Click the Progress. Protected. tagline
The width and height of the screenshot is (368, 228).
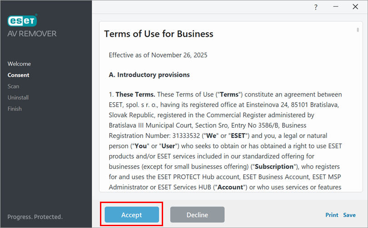pos(35,217)
